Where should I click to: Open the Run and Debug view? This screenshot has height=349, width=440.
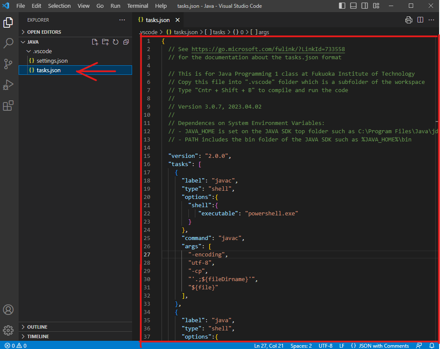[8, 85]
